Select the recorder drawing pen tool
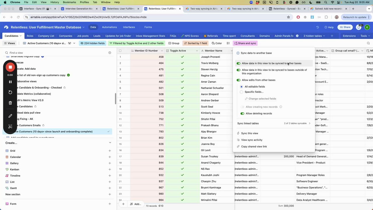The height and width of the screenshot is (210, 373). point(10,116)
